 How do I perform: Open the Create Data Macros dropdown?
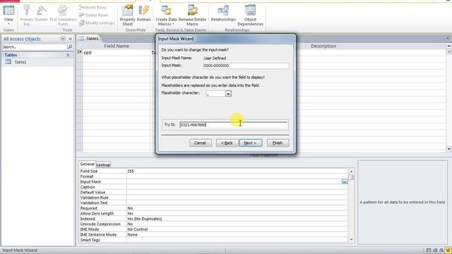[167, 15]
